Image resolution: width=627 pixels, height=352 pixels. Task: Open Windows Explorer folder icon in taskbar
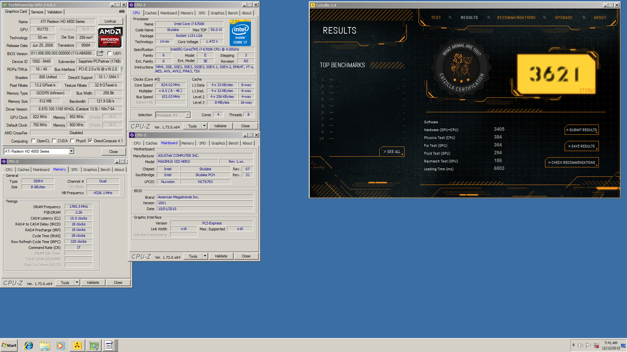(x=45, y=345)
